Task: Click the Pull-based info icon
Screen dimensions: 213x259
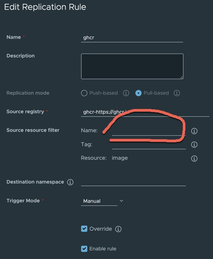Action: (x=177, y=93)
